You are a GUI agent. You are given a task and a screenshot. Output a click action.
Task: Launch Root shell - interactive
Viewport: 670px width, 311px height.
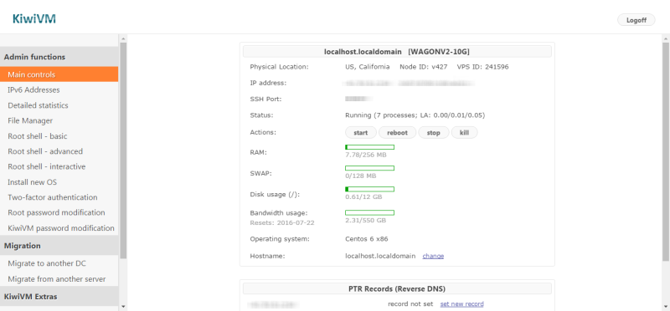click(59, 166)
